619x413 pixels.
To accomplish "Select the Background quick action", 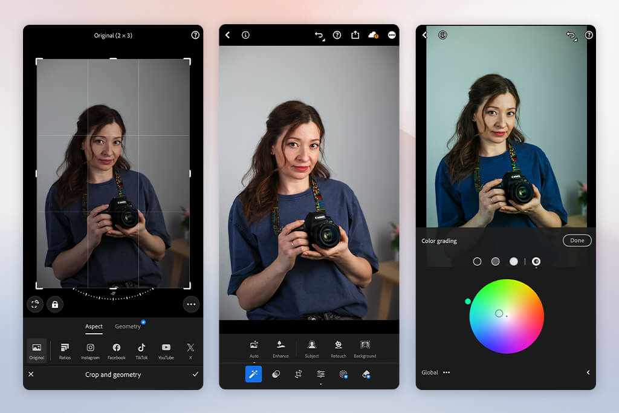I will click(x=365, y=349).
